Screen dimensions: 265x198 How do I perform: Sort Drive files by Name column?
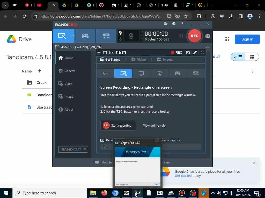click(x=27, y=71)
